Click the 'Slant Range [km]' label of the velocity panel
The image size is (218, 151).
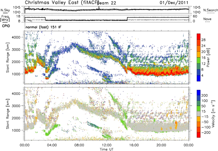click(x=8, y=114)
